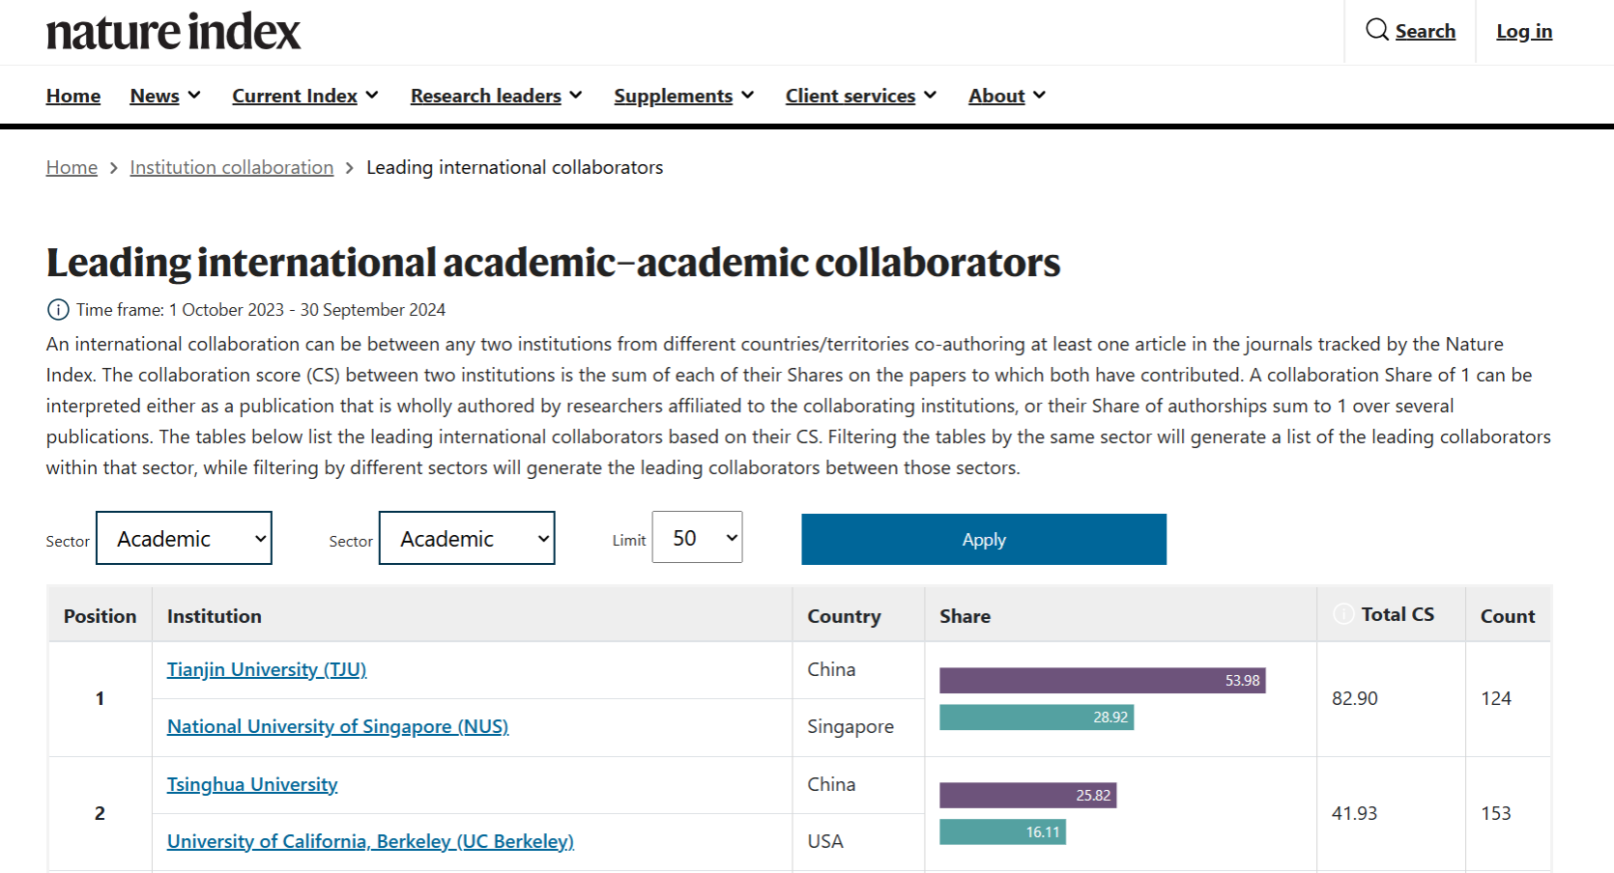This screenshot has width=1614, height=873.
Task: Click the purple 53.98 share bar
Action: pyautogui.click(x=1102, y=680)
